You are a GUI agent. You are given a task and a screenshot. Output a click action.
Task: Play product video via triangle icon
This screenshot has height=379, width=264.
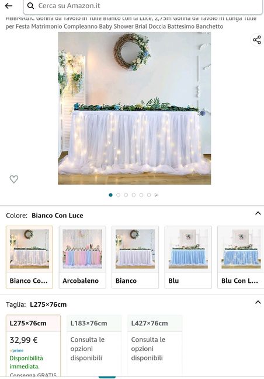pyautogui.click(x=157, y=195)
